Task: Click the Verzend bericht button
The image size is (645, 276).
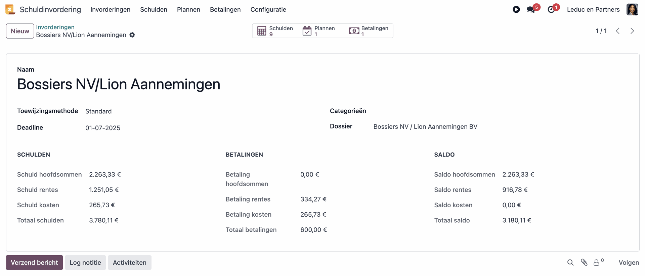Action: tap(34, 263)
